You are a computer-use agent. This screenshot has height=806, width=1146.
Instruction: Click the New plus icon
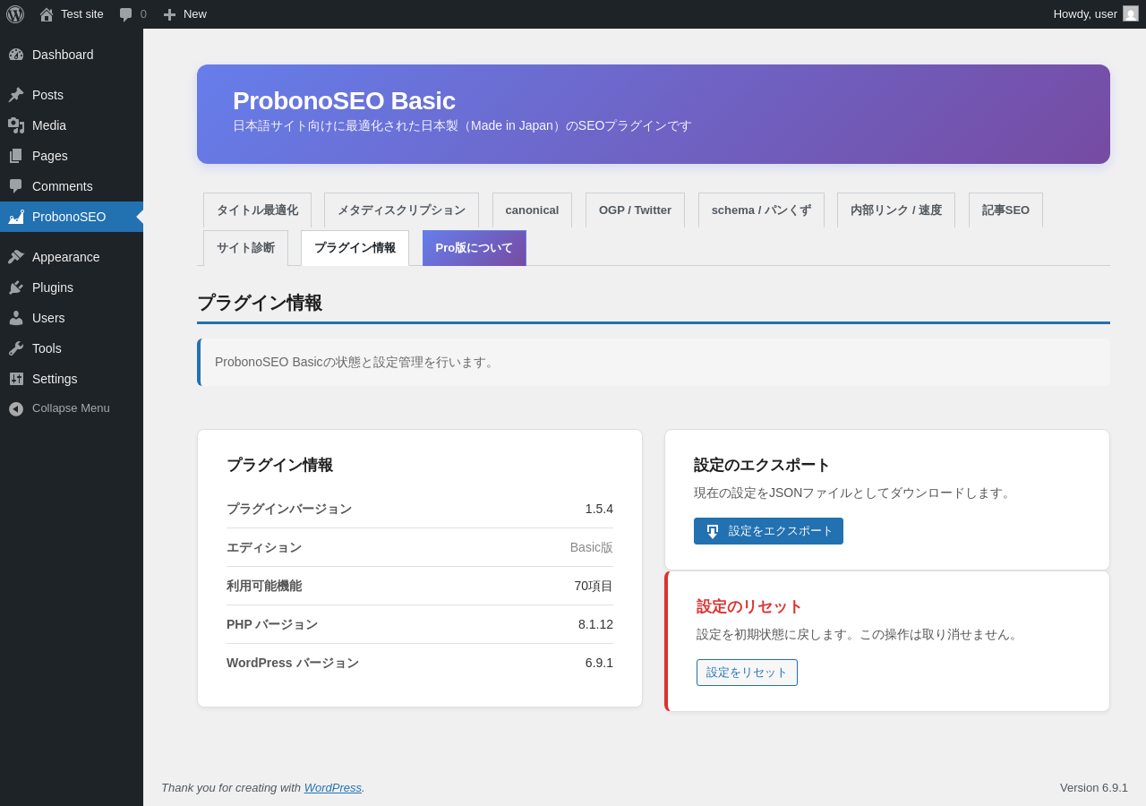[x=169, y=14]
